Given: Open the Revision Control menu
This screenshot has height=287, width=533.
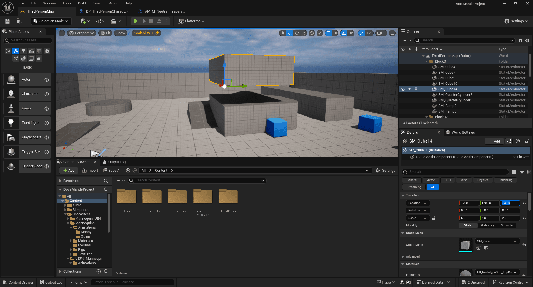Looking at the screenshot, I should click(x=511, y=283).
